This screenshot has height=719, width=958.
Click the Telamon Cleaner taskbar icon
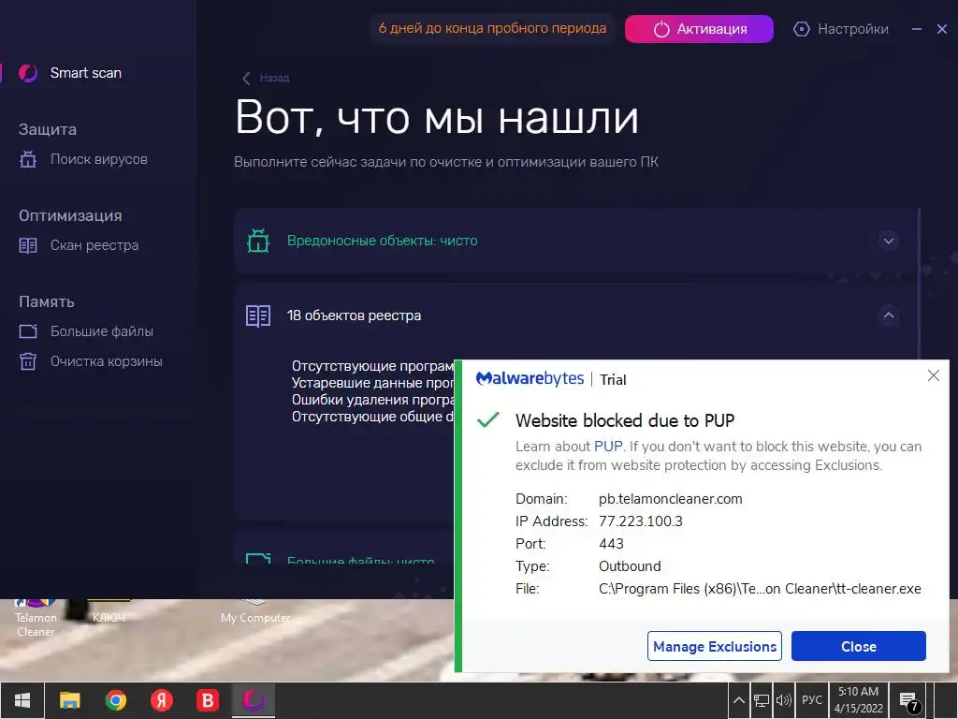point(254,700)
